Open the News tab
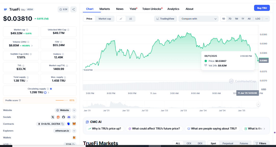 [120, 9]
